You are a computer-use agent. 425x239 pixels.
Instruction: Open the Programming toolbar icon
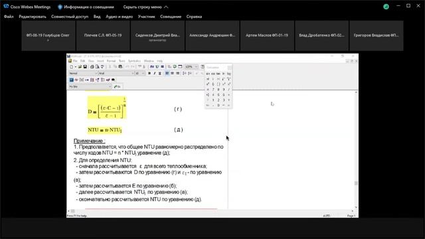[102, 80]
